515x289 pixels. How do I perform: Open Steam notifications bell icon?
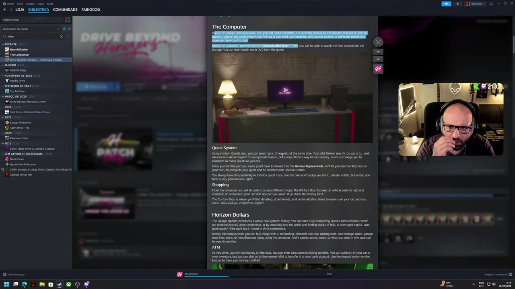(x=457, y=4)
